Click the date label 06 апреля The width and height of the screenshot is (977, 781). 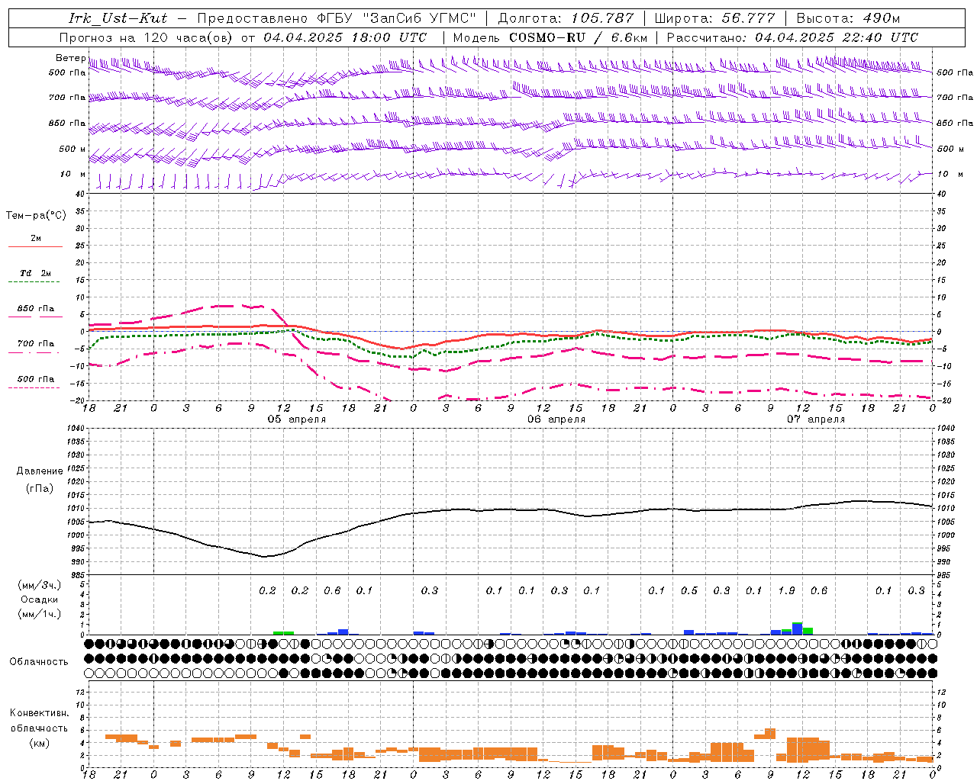click(556, 419)
